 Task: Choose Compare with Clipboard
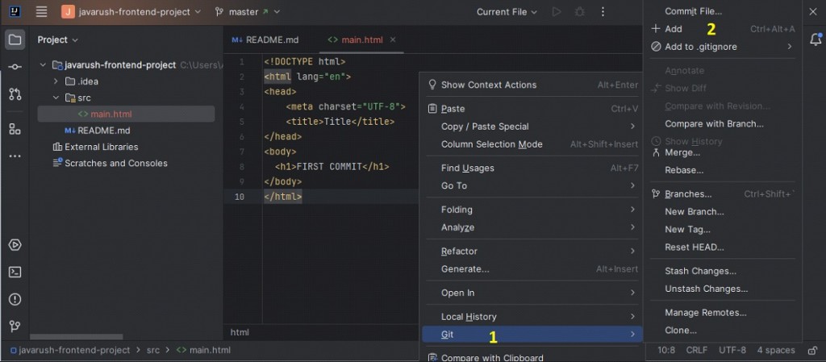click(x=532, y=357)
